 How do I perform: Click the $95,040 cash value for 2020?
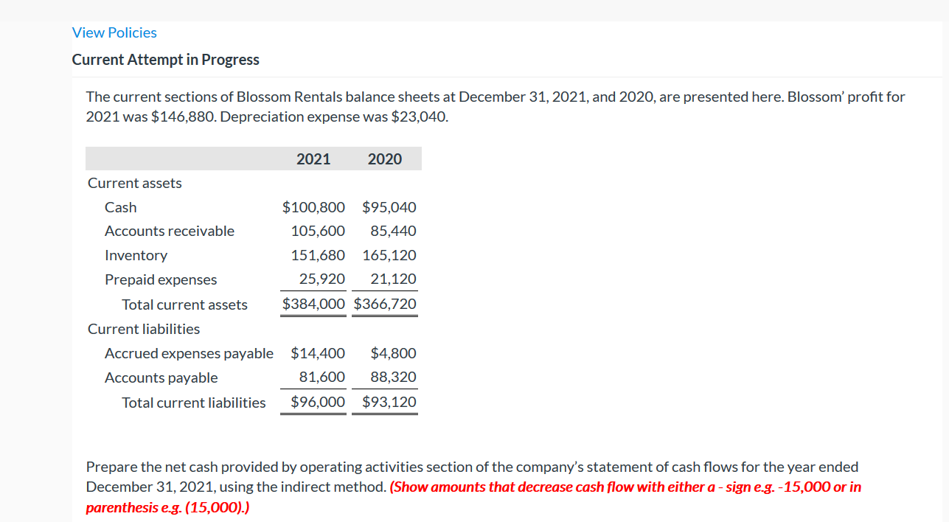click(x=389, y=207)
